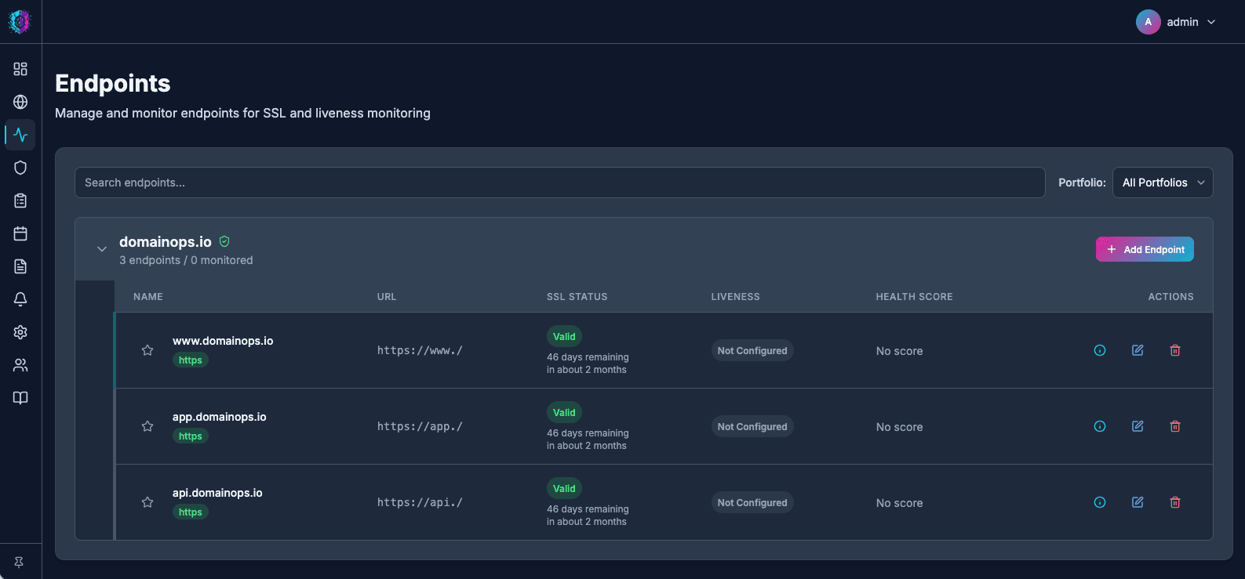
Task: Select the activity pulse endpoints sidebar icon
Action: pyautogui.click(x=20, y=135)
